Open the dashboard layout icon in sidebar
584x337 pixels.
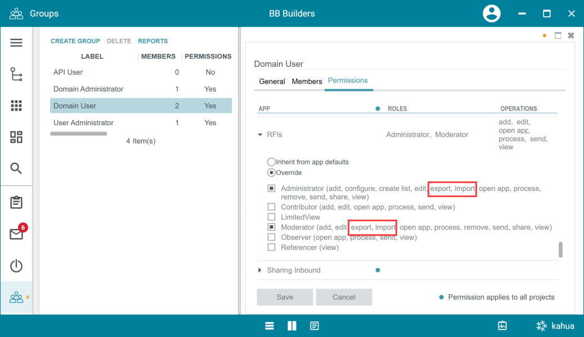click(x=16, y=137)
